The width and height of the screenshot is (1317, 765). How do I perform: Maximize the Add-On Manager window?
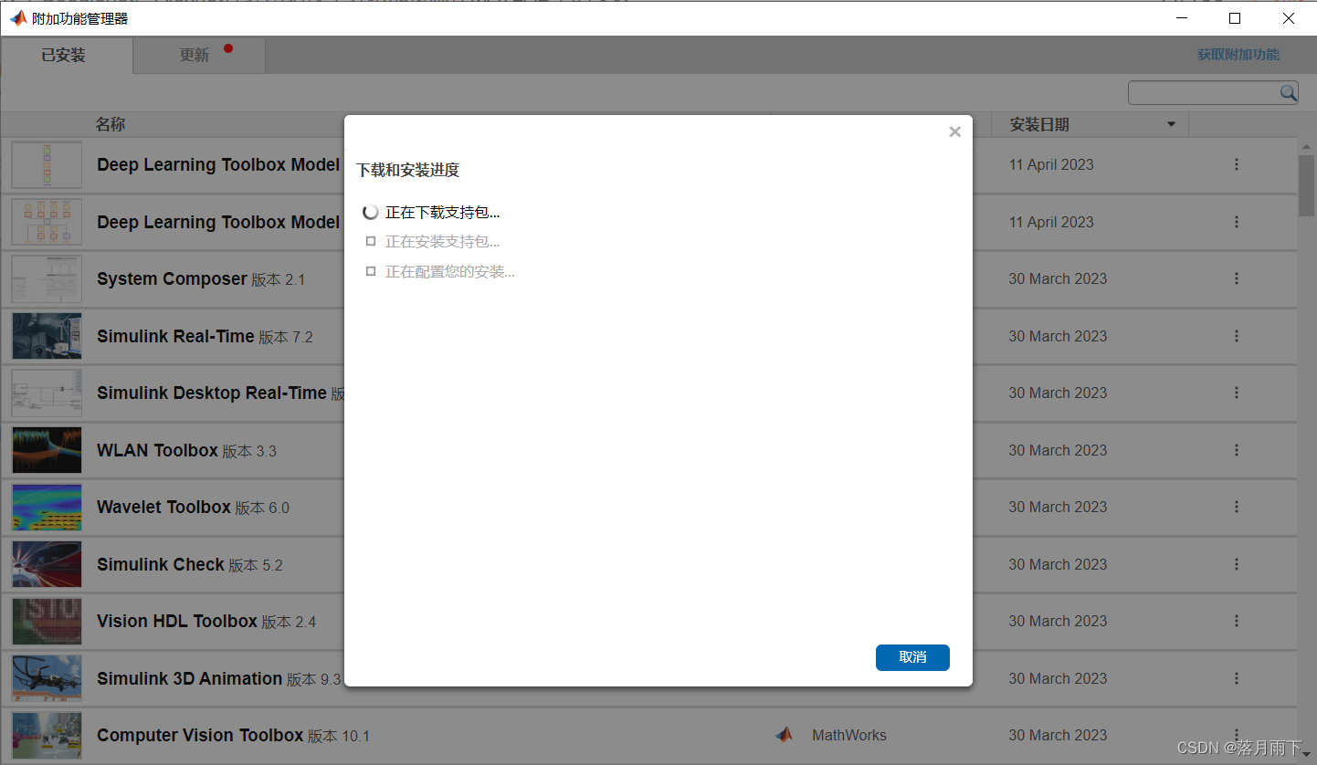pos(1235,18)
